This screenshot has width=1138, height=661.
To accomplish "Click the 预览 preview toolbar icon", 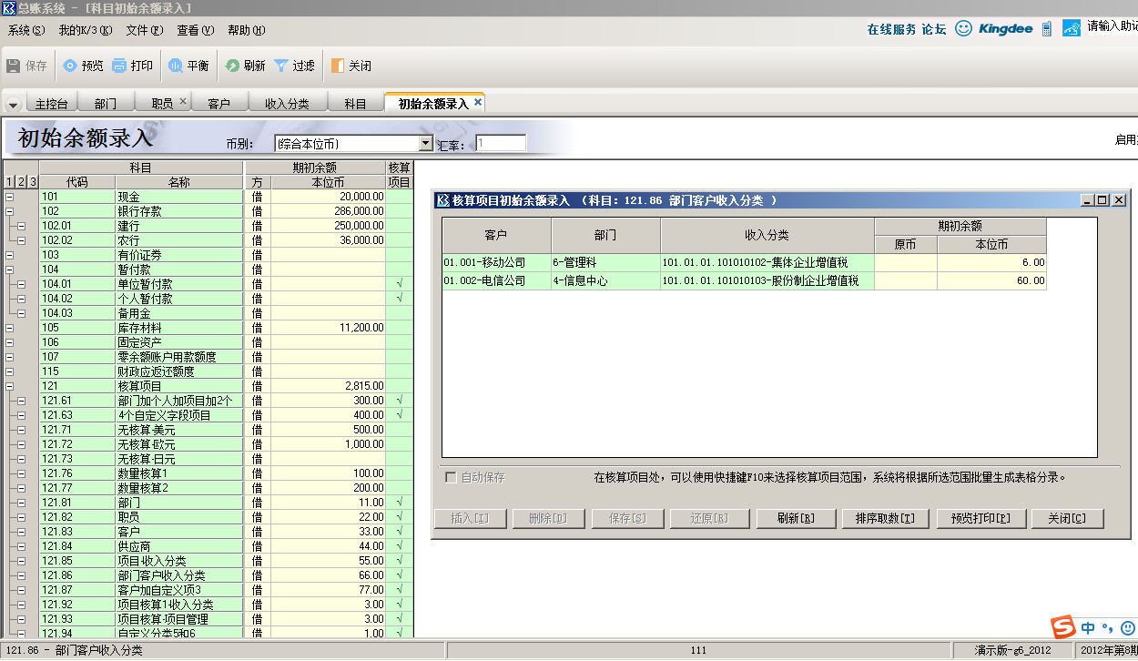I will [70, 66].
